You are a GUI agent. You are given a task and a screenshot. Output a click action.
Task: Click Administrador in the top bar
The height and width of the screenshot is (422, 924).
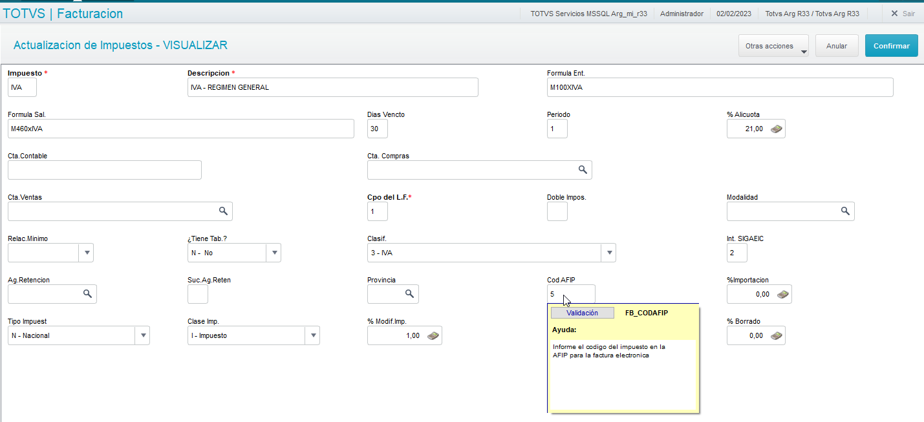682,14
